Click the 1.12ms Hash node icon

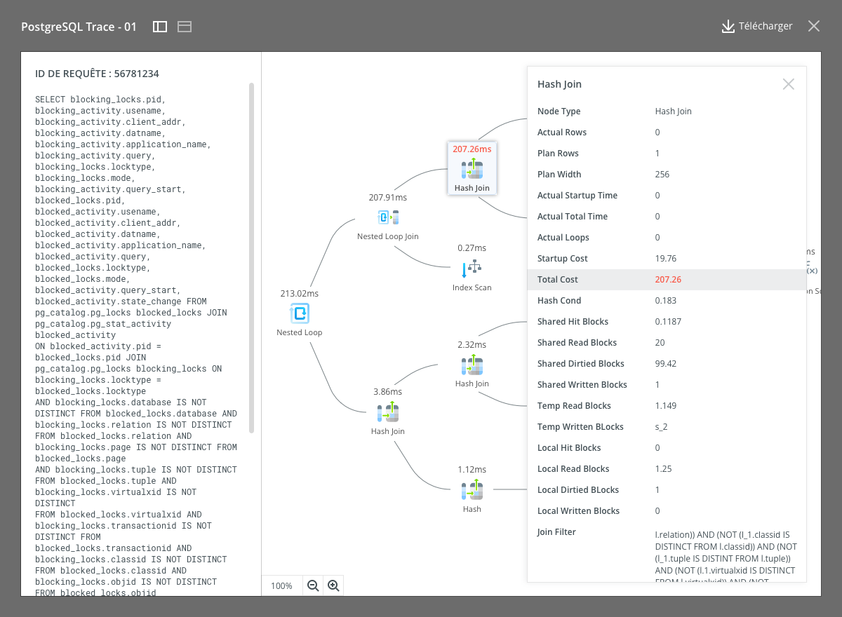pos(472,491)
